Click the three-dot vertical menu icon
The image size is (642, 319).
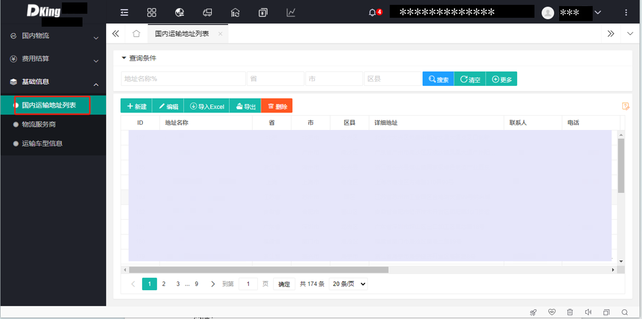click(626, 13)
